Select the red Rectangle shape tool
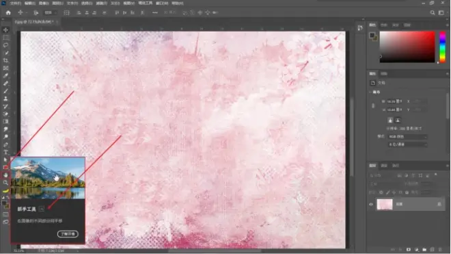This screenshot has height=254, width=451. click(x=5, y=168)
